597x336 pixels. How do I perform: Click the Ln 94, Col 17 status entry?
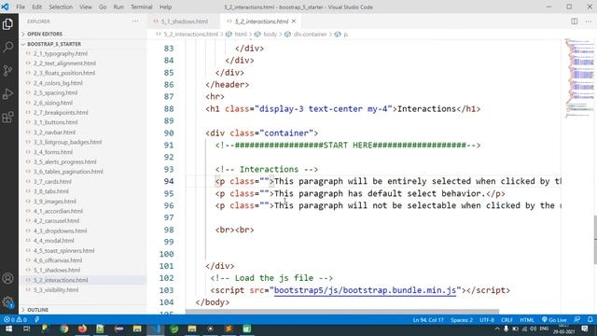pyautogui.click(x=428, y=319)
